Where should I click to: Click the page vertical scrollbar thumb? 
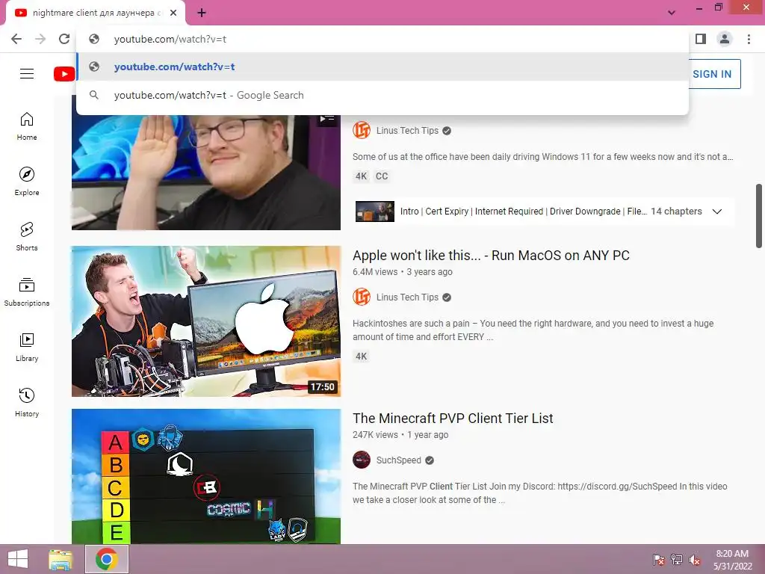[x=759, y=216]
